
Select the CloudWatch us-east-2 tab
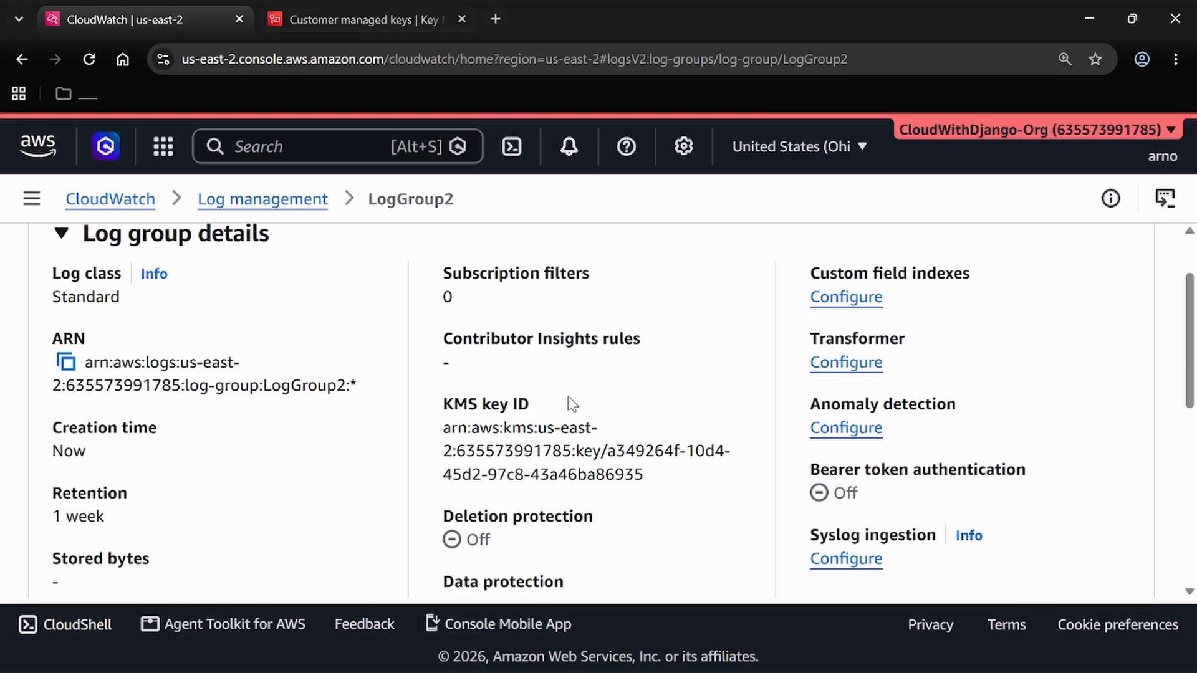point(145,19)
